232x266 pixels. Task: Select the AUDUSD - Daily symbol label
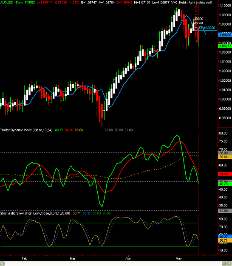11,3
